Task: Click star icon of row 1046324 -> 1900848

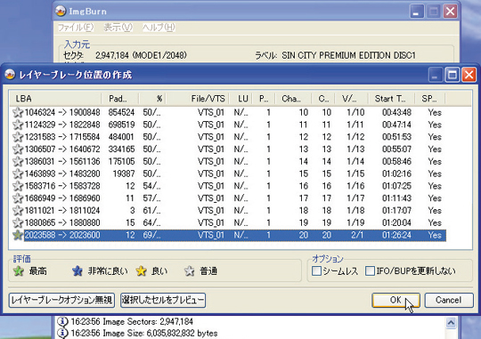Action: [18, 112]
